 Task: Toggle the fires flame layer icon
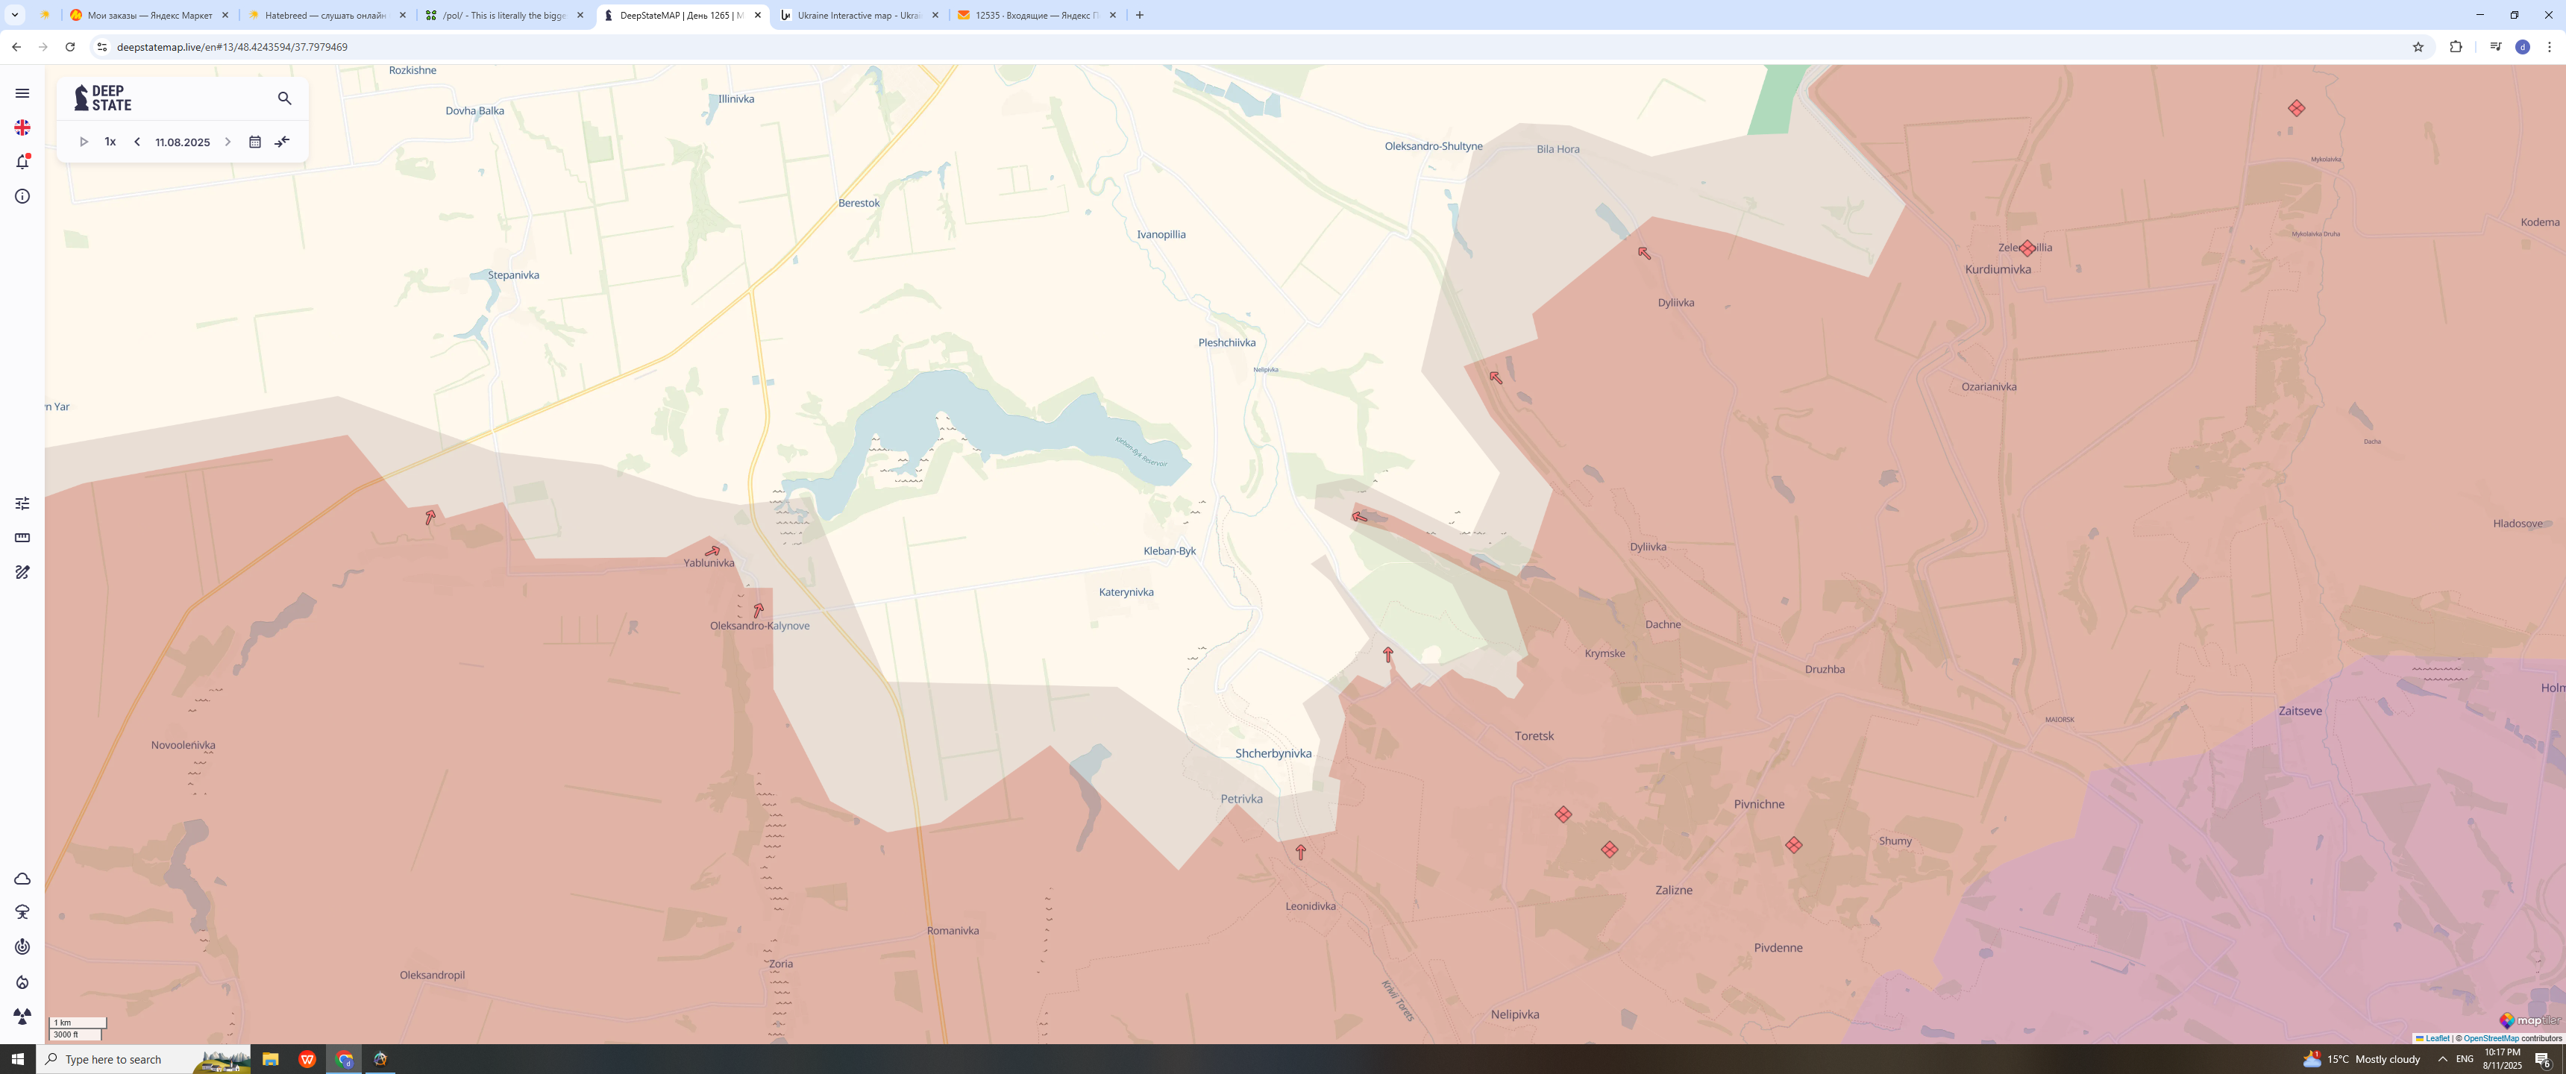point(22,982)
